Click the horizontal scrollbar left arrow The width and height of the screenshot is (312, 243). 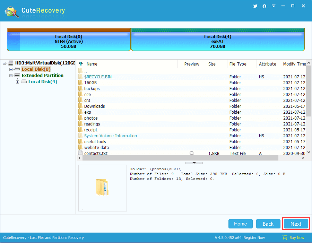(x=80, y=158)
